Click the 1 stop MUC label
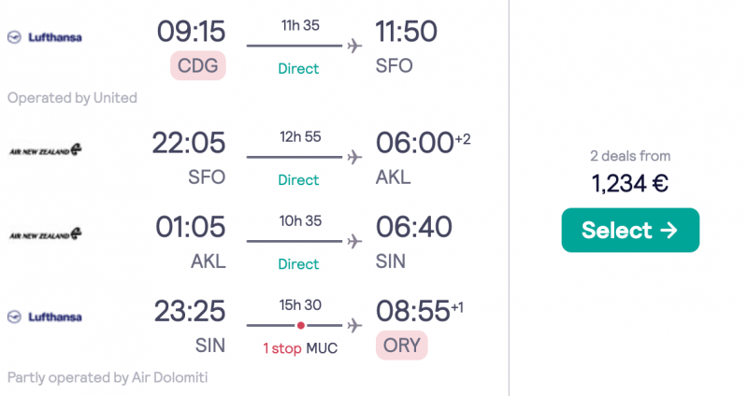This screenshot has height=396, width=748. coord(300,348)
